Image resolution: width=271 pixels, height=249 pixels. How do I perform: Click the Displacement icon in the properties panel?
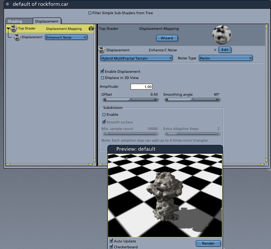(102, 50)
